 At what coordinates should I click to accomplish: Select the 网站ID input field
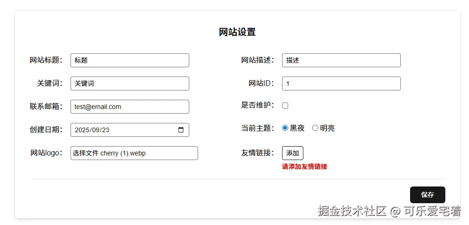click(341, 84)
